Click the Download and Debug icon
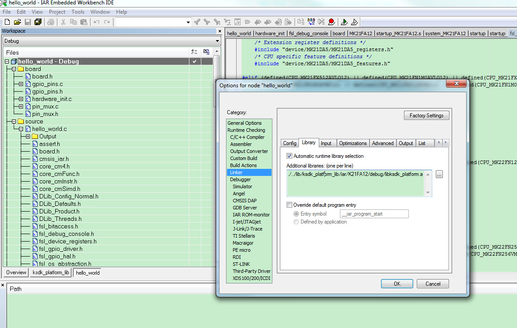Image resolution: width=517 pixels, height=328 pixels. (344, 22)
